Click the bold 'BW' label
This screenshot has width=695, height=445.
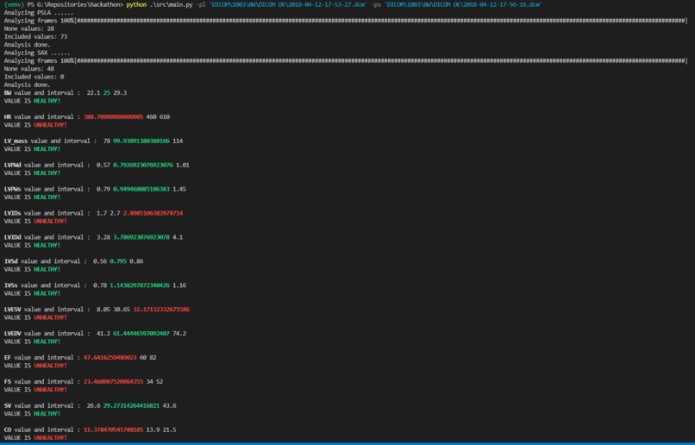point(8,92)
